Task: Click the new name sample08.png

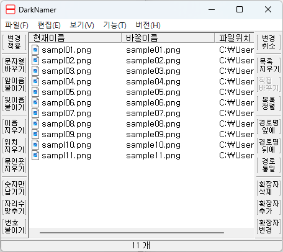Action: [153, 124]
